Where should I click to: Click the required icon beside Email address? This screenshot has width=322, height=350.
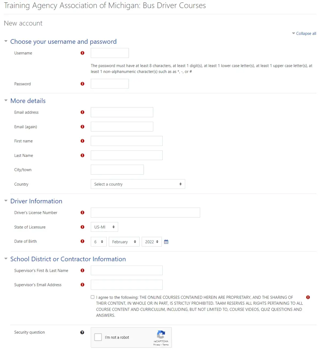[82, 112]
